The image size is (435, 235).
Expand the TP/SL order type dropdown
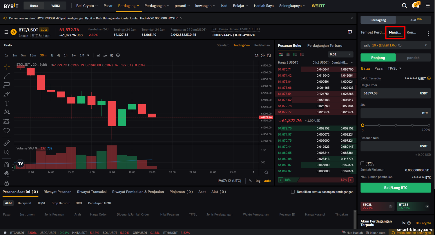point(395,69)
